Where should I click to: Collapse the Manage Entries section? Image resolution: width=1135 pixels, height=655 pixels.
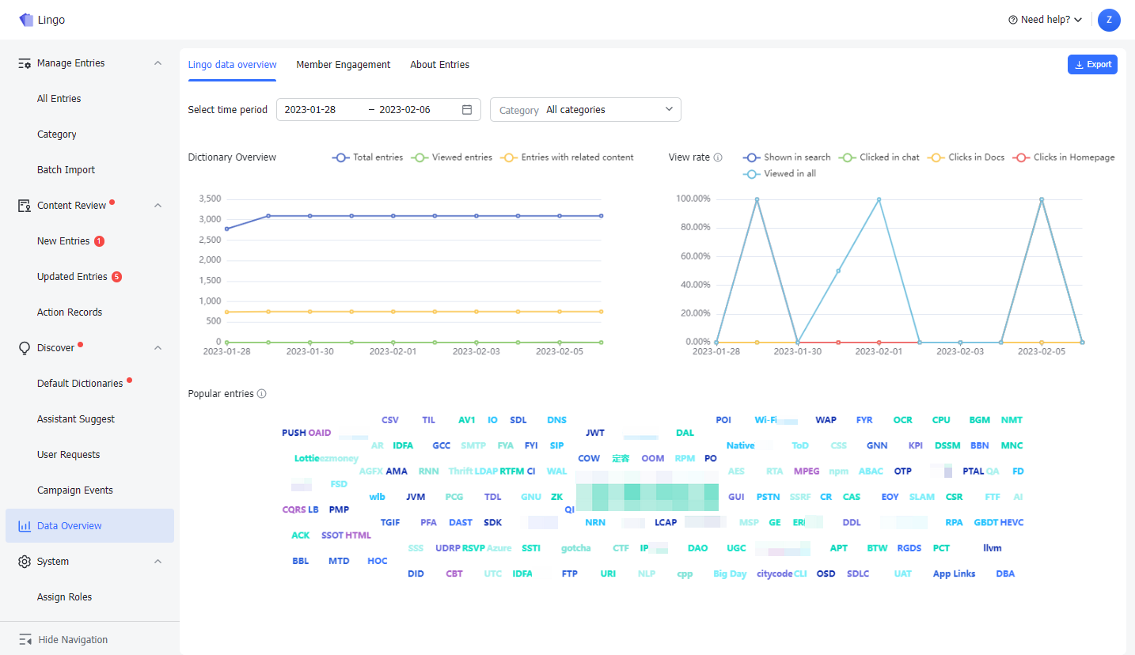[158, 62]
